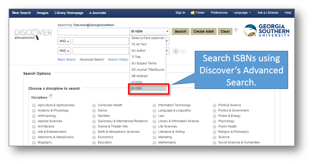Choose TI Title field option

pyautogui.click(x=148, y=57)
